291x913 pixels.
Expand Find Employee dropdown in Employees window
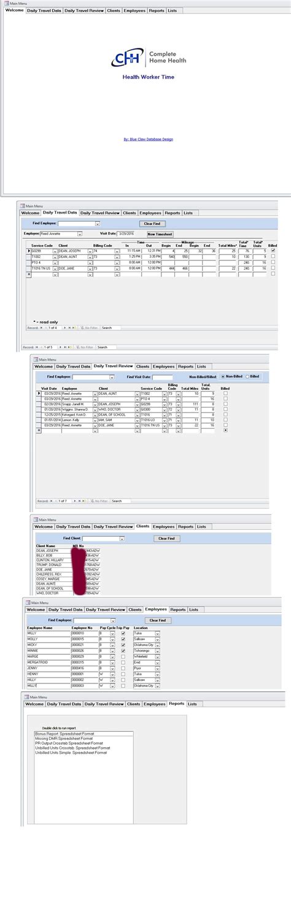click(112, 620)
